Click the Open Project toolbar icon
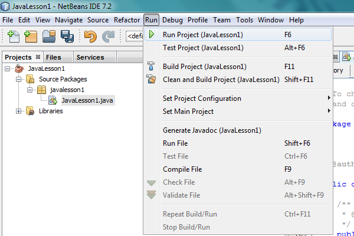354x236 pixels. 49,37
